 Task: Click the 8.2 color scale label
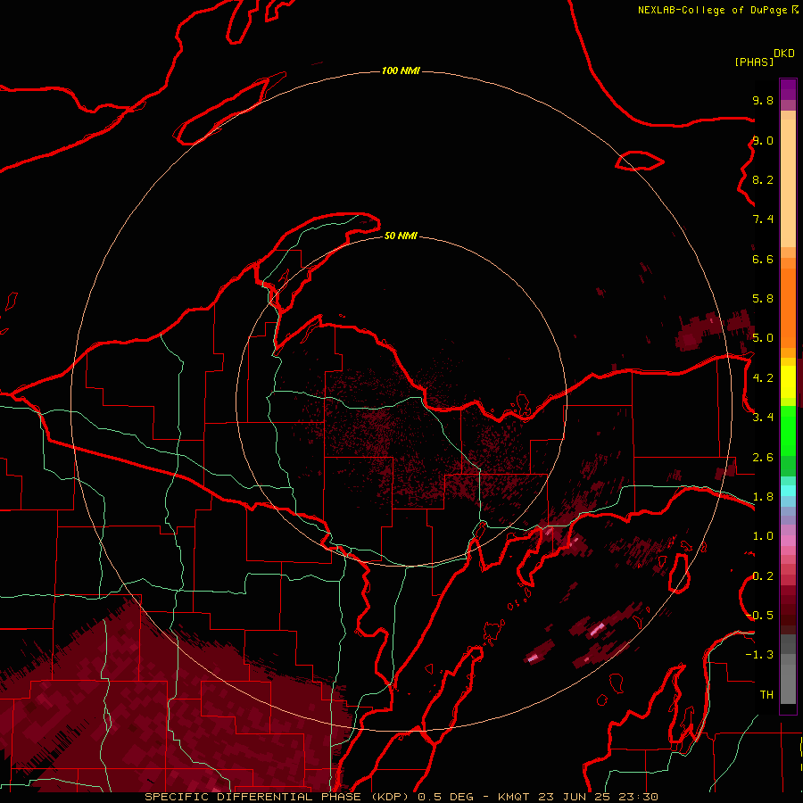click(763, 179)
